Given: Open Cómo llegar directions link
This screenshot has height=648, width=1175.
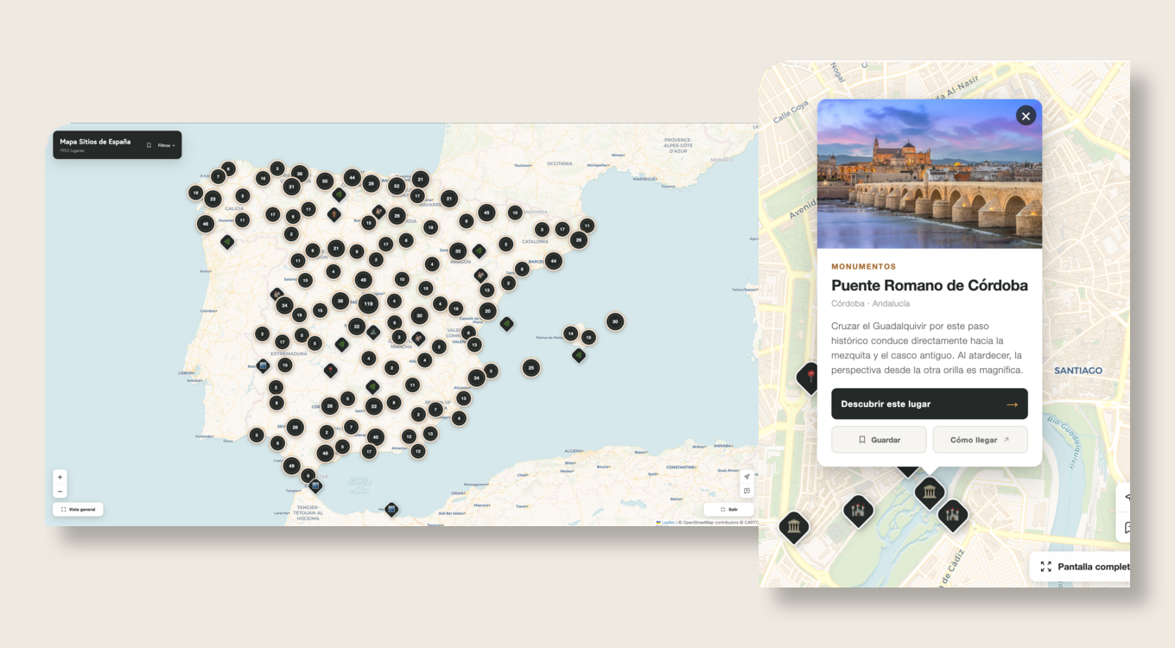Looking at the screenshot, I should point(980,440).
